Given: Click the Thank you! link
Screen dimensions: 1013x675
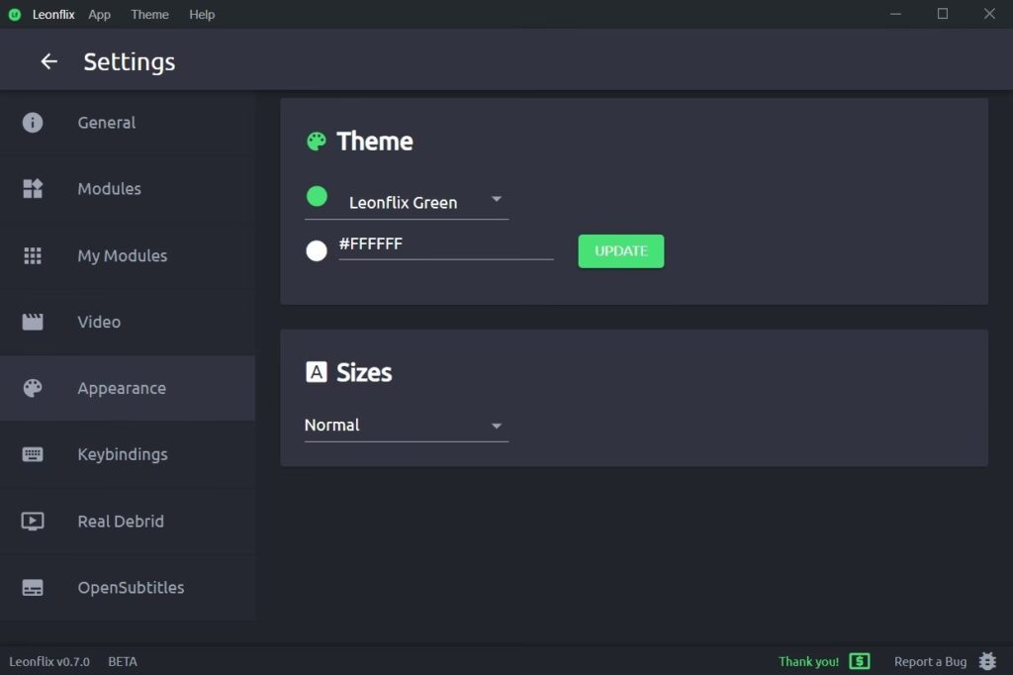Looking at the screenshot, I should click(x=808, y=661).
